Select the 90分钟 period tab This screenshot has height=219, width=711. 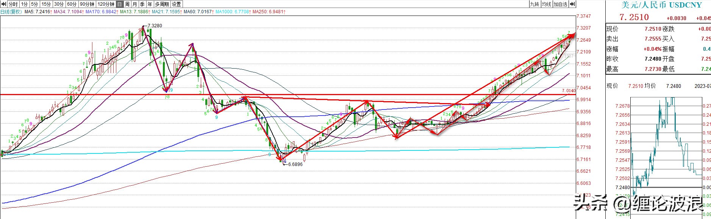click(x=87, y=4)
